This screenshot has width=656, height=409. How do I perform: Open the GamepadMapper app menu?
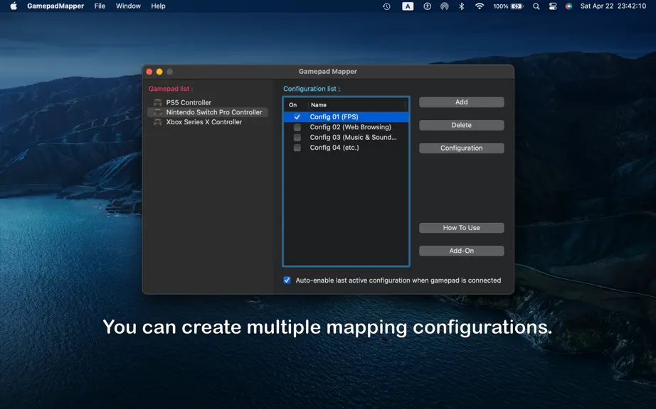[55, 6]
